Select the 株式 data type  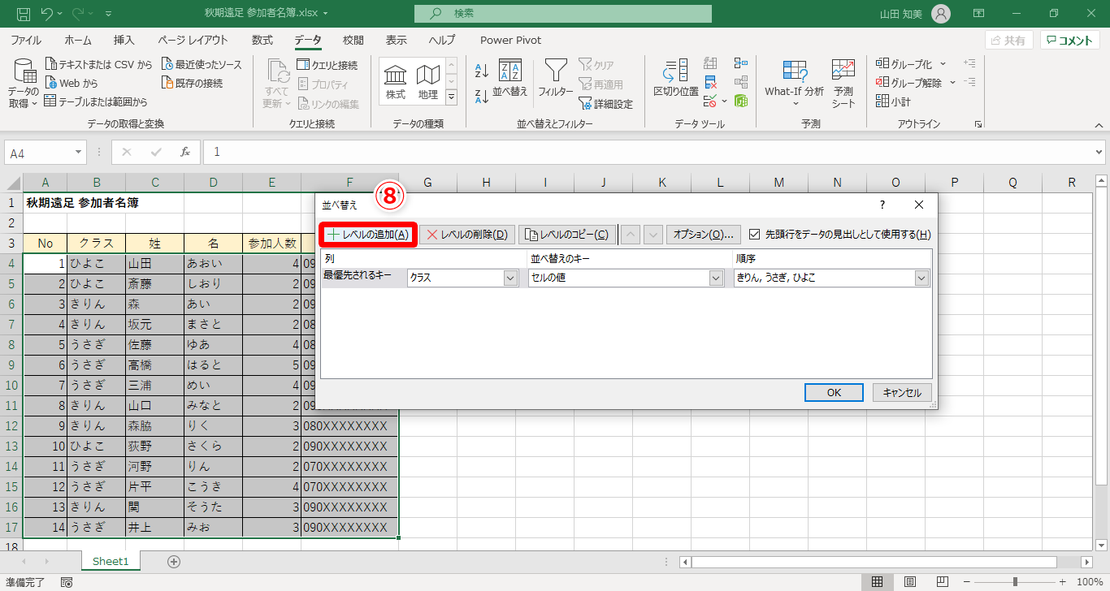[396, 82]
